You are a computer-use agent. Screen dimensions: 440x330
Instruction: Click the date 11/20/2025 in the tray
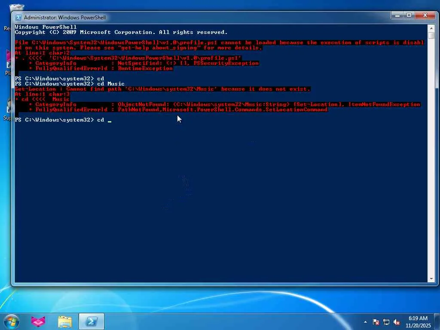(418, 326)
